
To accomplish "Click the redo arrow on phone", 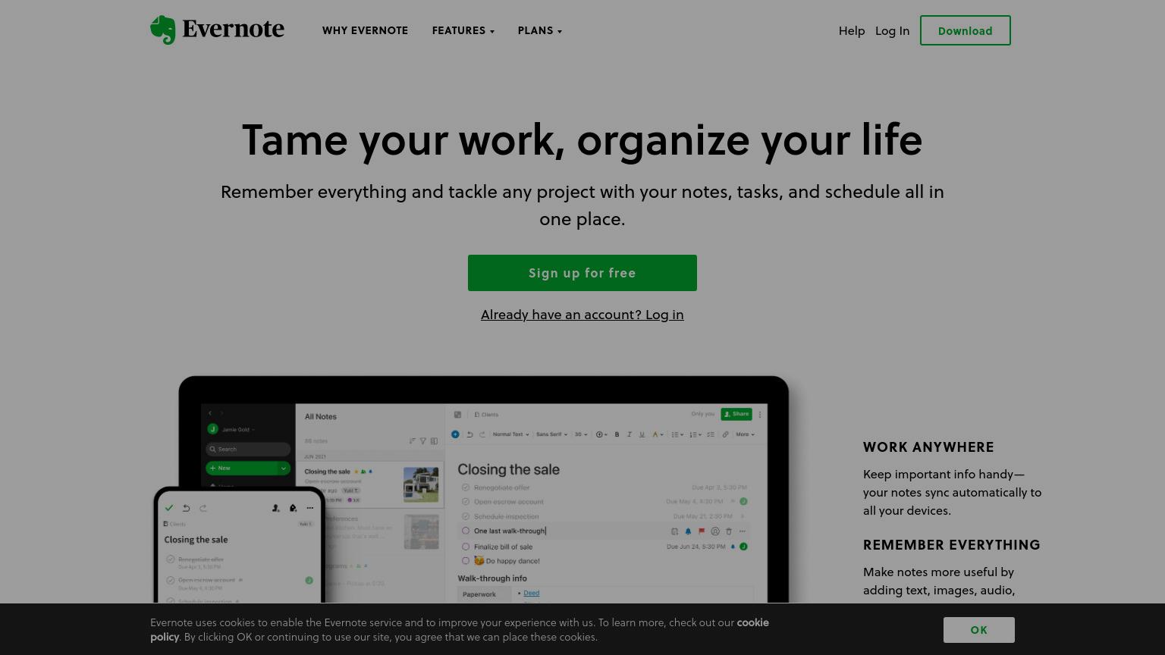I will tap(203, 508).
